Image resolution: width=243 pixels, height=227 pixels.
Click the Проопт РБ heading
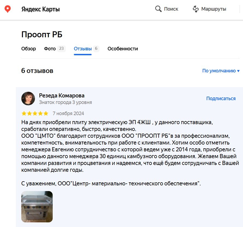(42, 35)
